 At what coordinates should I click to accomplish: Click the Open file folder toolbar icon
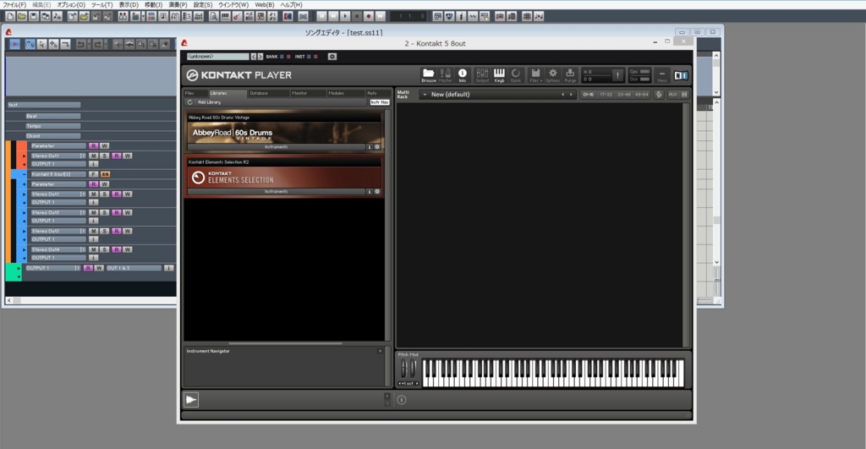(21, 16)
